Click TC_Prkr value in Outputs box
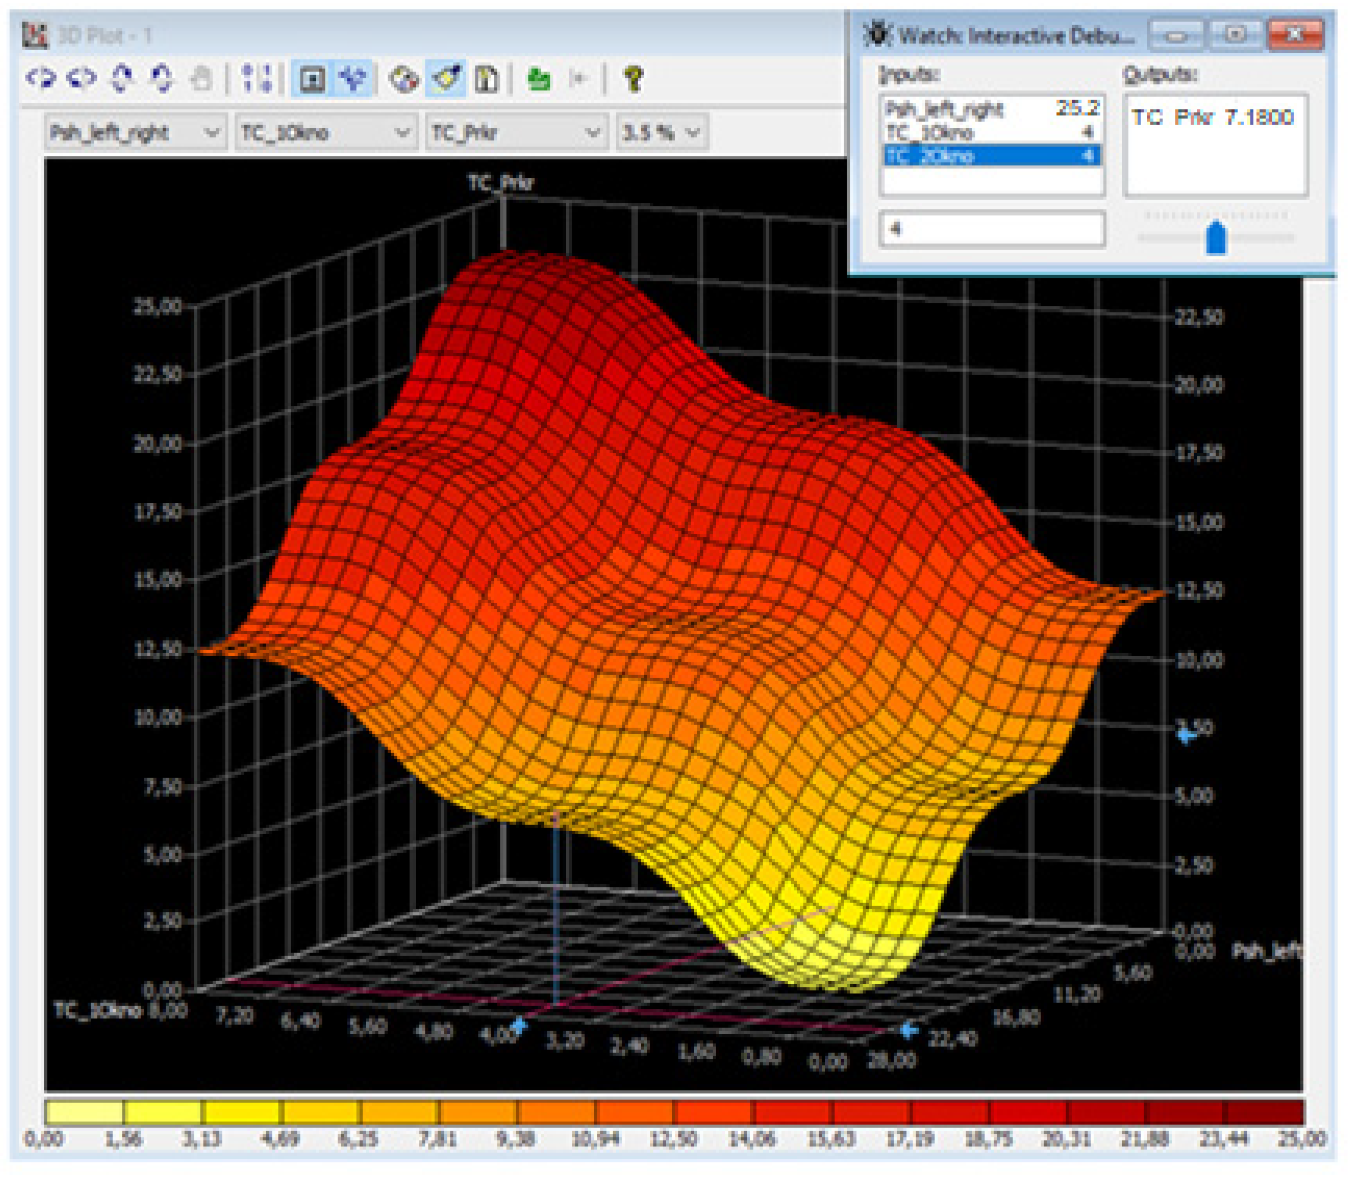1351x1178 pixels. tap(1212, 117)
